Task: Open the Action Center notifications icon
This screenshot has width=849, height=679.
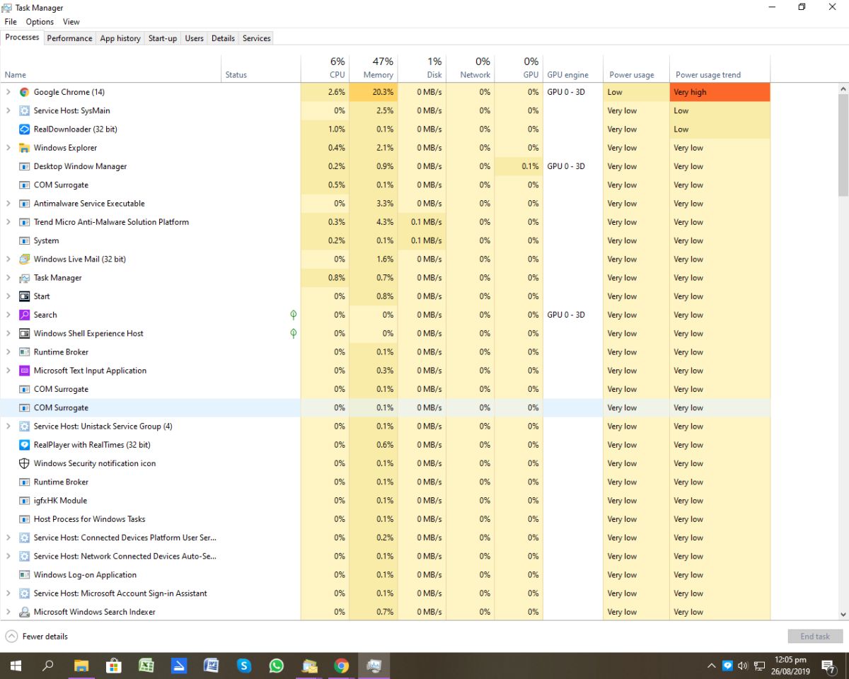Action: (x=828, y=666)
